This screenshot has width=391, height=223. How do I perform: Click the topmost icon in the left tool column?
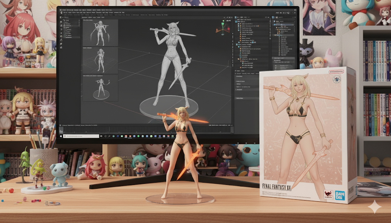61,18
